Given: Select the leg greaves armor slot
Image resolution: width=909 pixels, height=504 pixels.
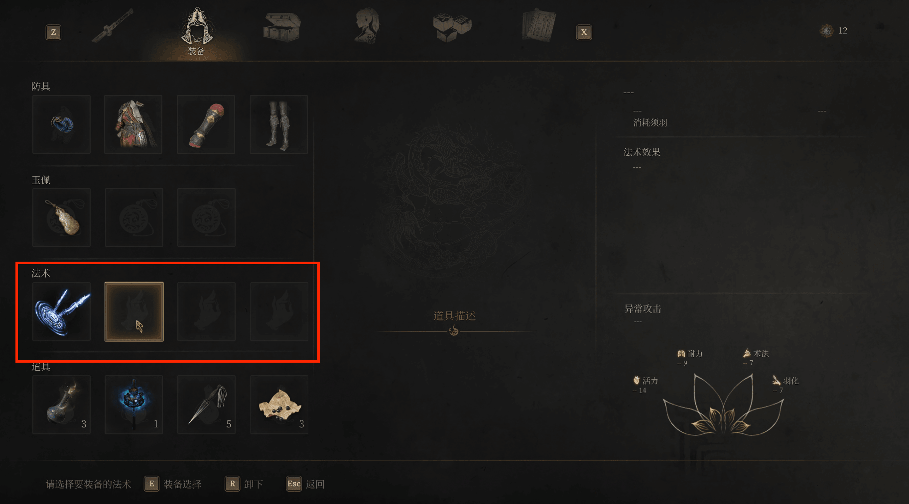Looking at the screenshot, I should click(x=279, y=124).
